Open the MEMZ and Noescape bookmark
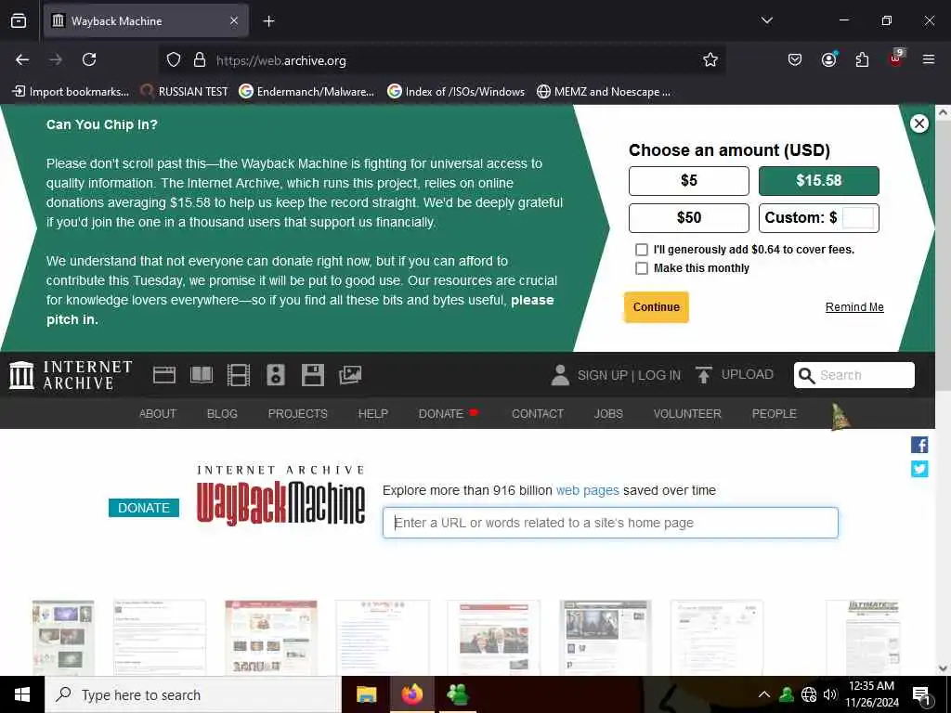This screenshot has height=713, width=951. (604, 92)
